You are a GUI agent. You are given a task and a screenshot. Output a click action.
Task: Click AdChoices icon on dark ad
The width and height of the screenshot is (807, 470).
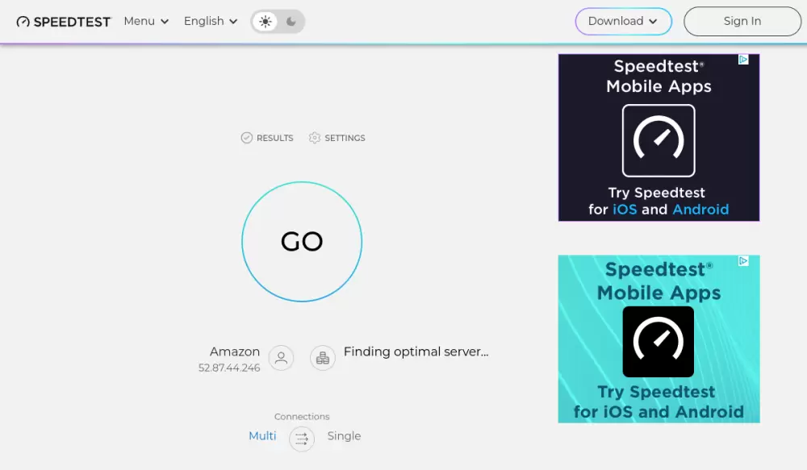point(743,60)
